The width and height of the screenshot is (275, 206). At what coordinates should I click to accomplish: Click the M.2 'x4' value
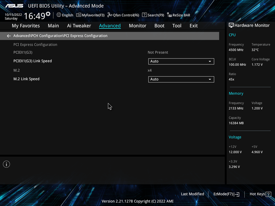click(x=150, y=71)
